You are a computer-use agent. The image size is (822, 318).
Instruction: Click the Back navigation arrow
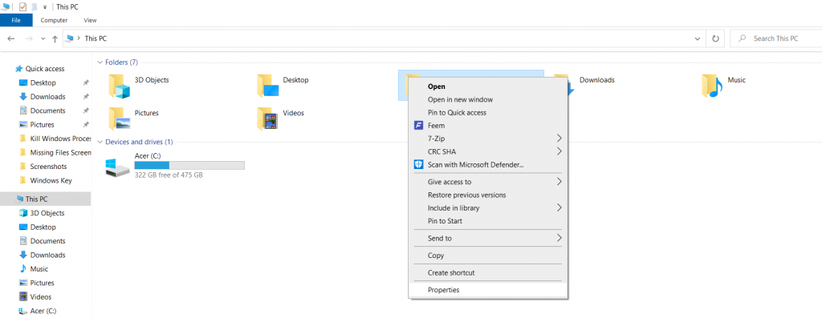pos(11,38)
